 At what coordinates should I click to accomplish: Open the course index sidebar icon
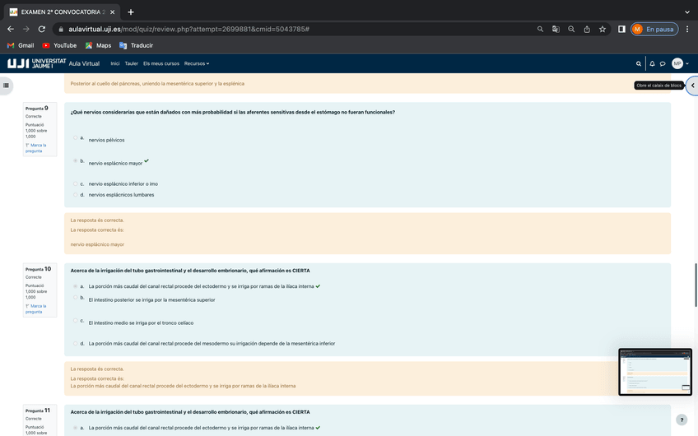coord(6,85)
